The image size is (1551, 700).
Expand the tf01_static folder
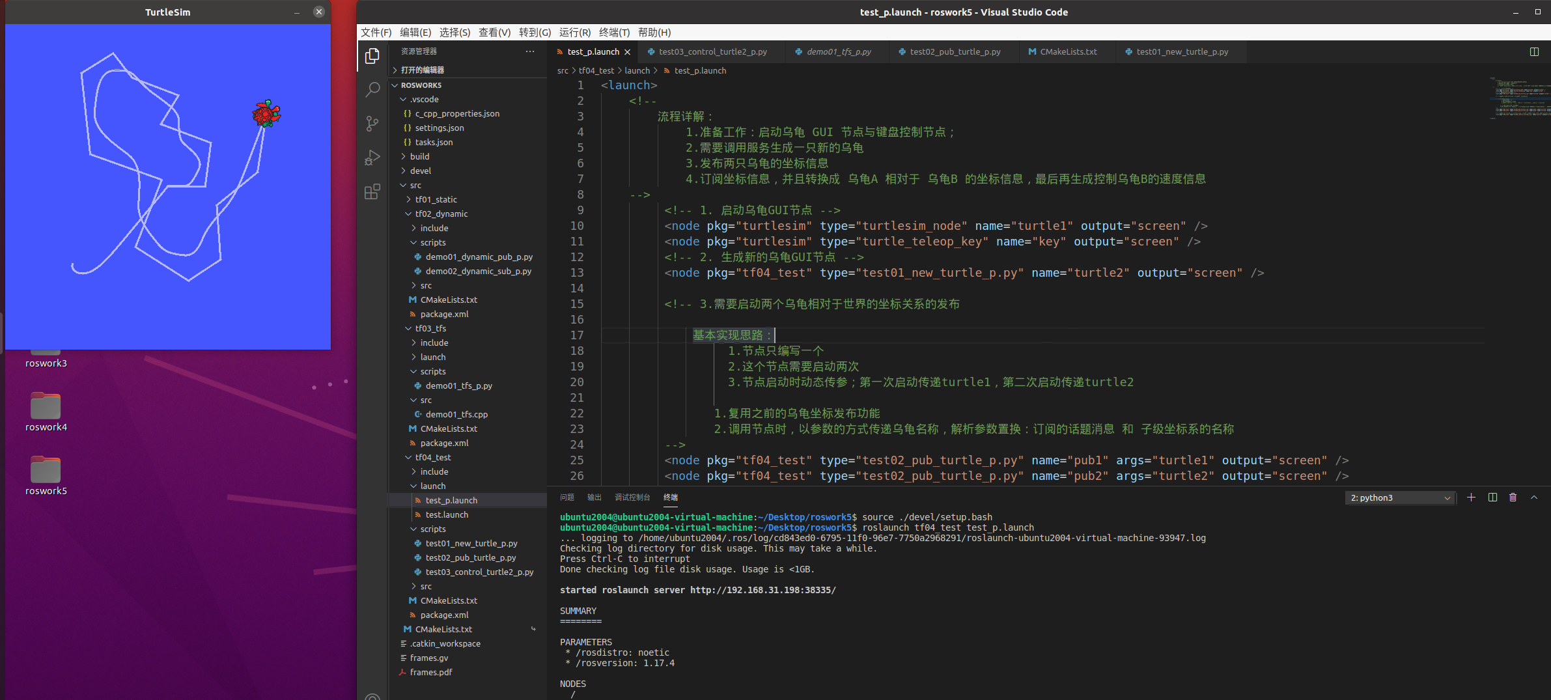(x=468, y=199)
